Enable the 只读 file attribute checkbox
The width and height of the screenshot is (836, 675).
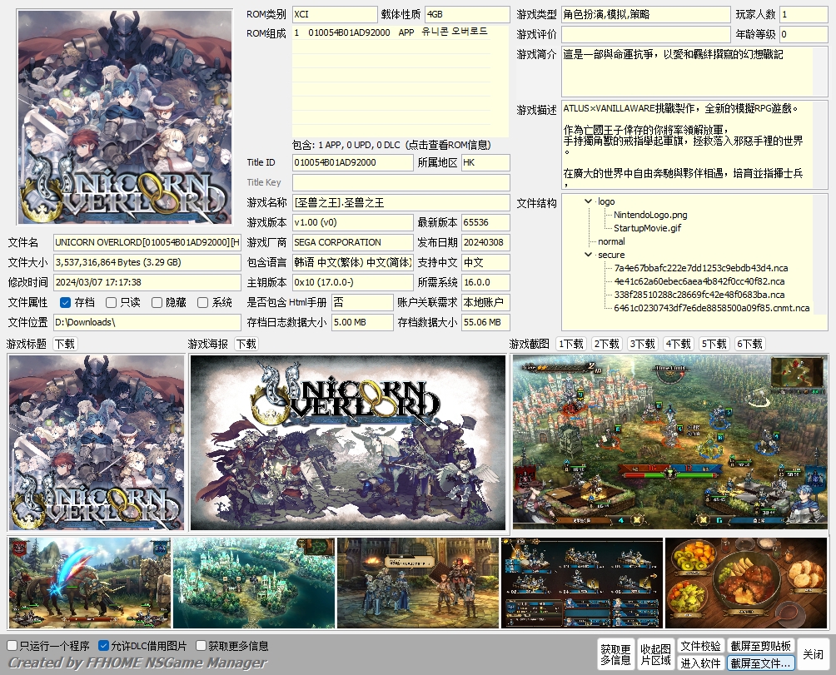coord(112,301)
